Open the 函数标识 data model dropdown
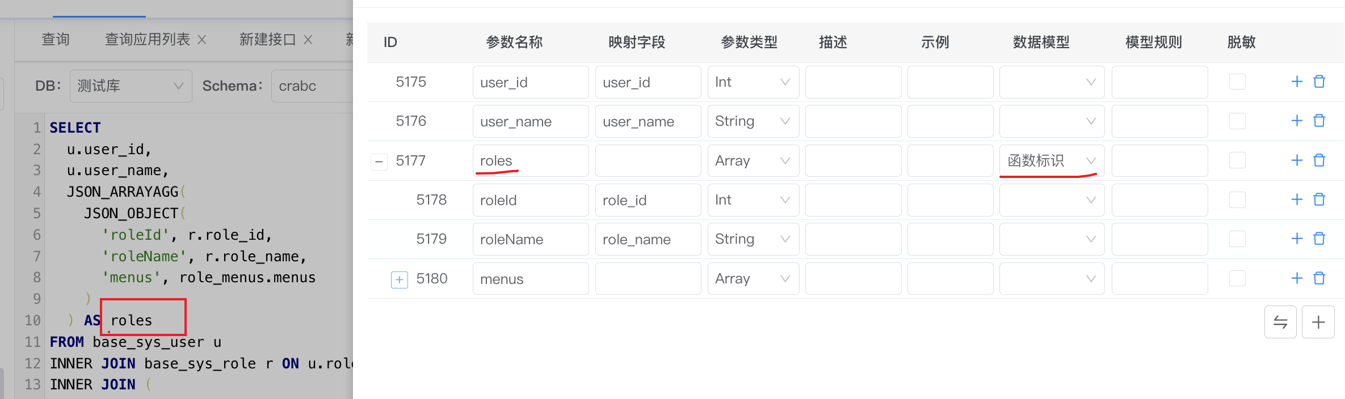This screenshot has height=399, width=1345. (1051, 161)
